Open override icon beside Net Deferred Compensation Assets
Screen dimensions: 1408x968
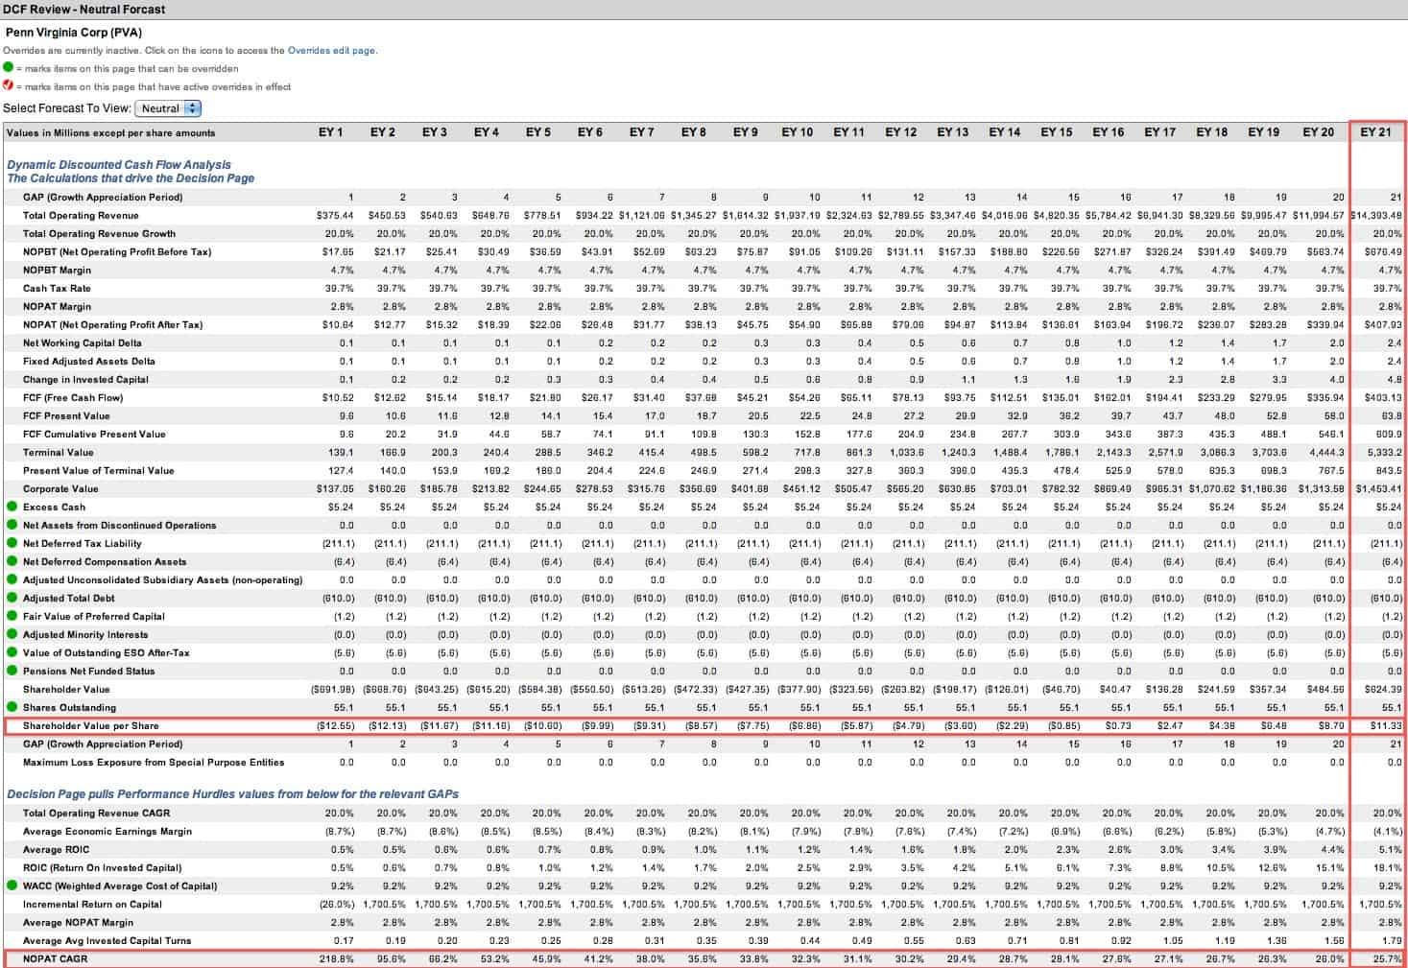click(x=12, y=561)
